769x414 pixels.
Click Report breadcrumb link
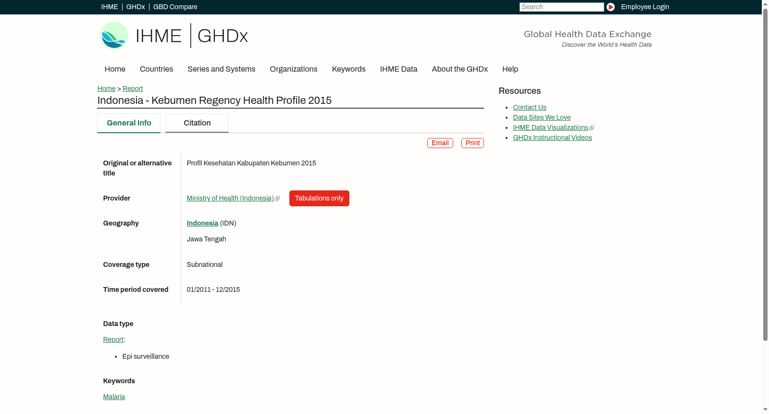[133, 88]
